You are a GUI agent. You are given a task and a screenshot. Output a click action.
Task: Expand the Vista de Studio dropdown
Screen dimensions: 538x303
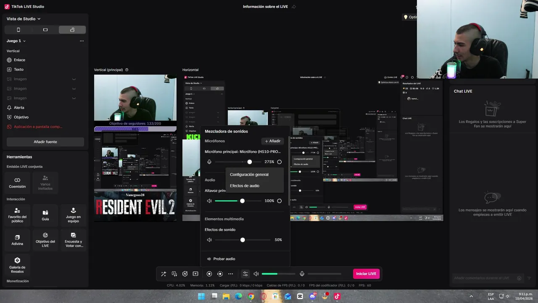tap(24, 19)
